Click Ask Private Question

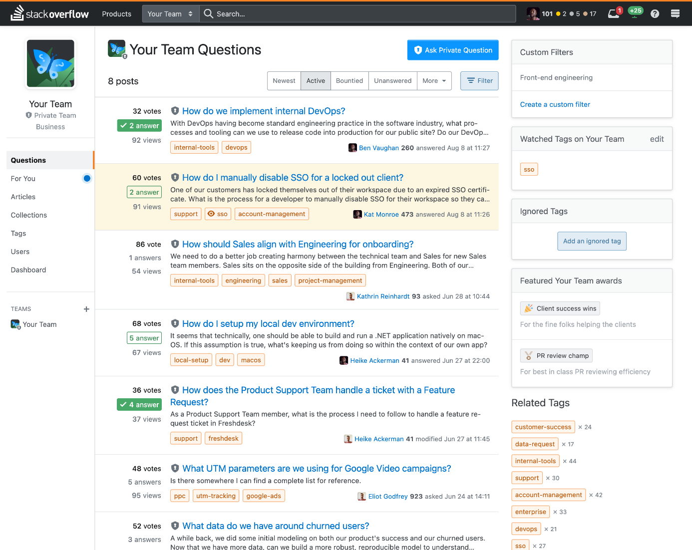tap(452, 50)
